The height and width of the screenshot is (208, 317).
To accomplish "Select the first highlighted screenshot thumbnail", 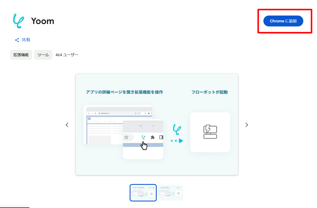I will (143, 193).
